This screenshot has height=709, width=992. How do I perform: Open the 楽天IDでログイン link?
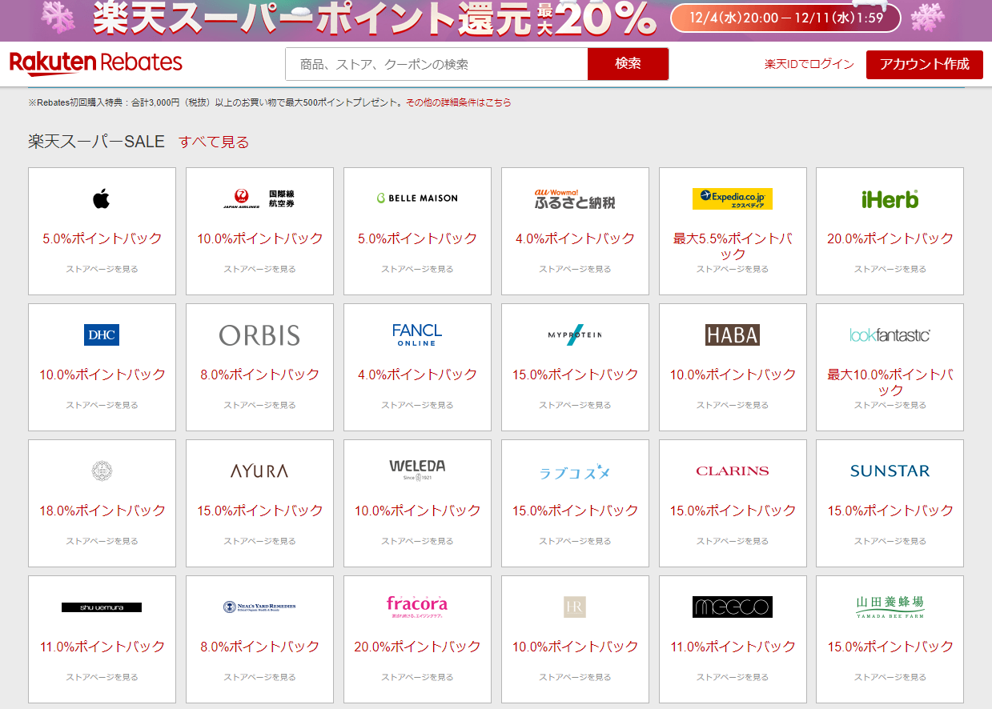pos(809,64)
